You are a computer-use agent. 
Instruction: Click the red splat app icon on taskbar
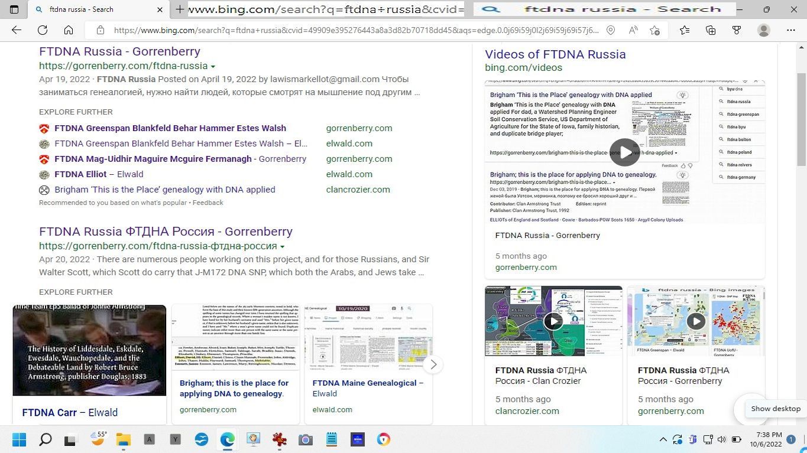pyautogui.click(x=280, y=439)
